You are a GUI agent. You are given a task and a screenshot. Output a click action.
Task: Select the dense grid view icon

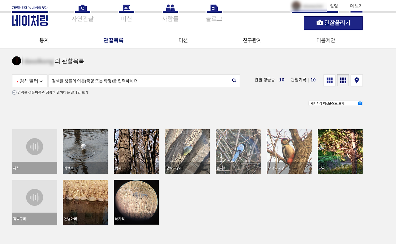[x=343, y=80]
